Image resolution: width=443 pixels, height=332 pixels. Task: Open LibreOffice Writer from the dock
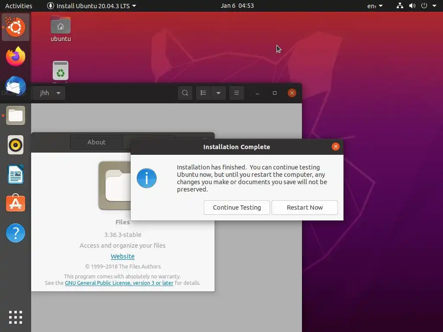coord(16,174)
